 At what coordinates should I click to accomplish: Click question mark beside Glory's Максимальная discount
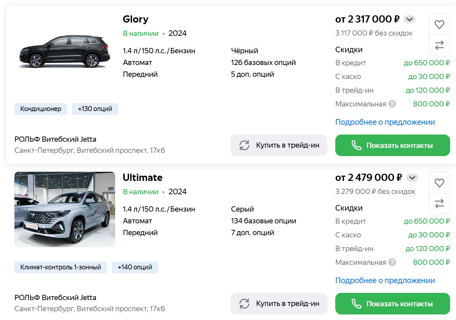[x=392, y=104]
